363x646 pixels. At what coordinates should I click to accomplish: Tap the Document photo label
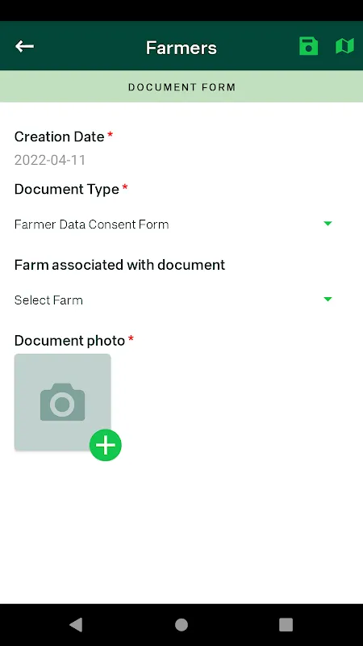point(69,341)
